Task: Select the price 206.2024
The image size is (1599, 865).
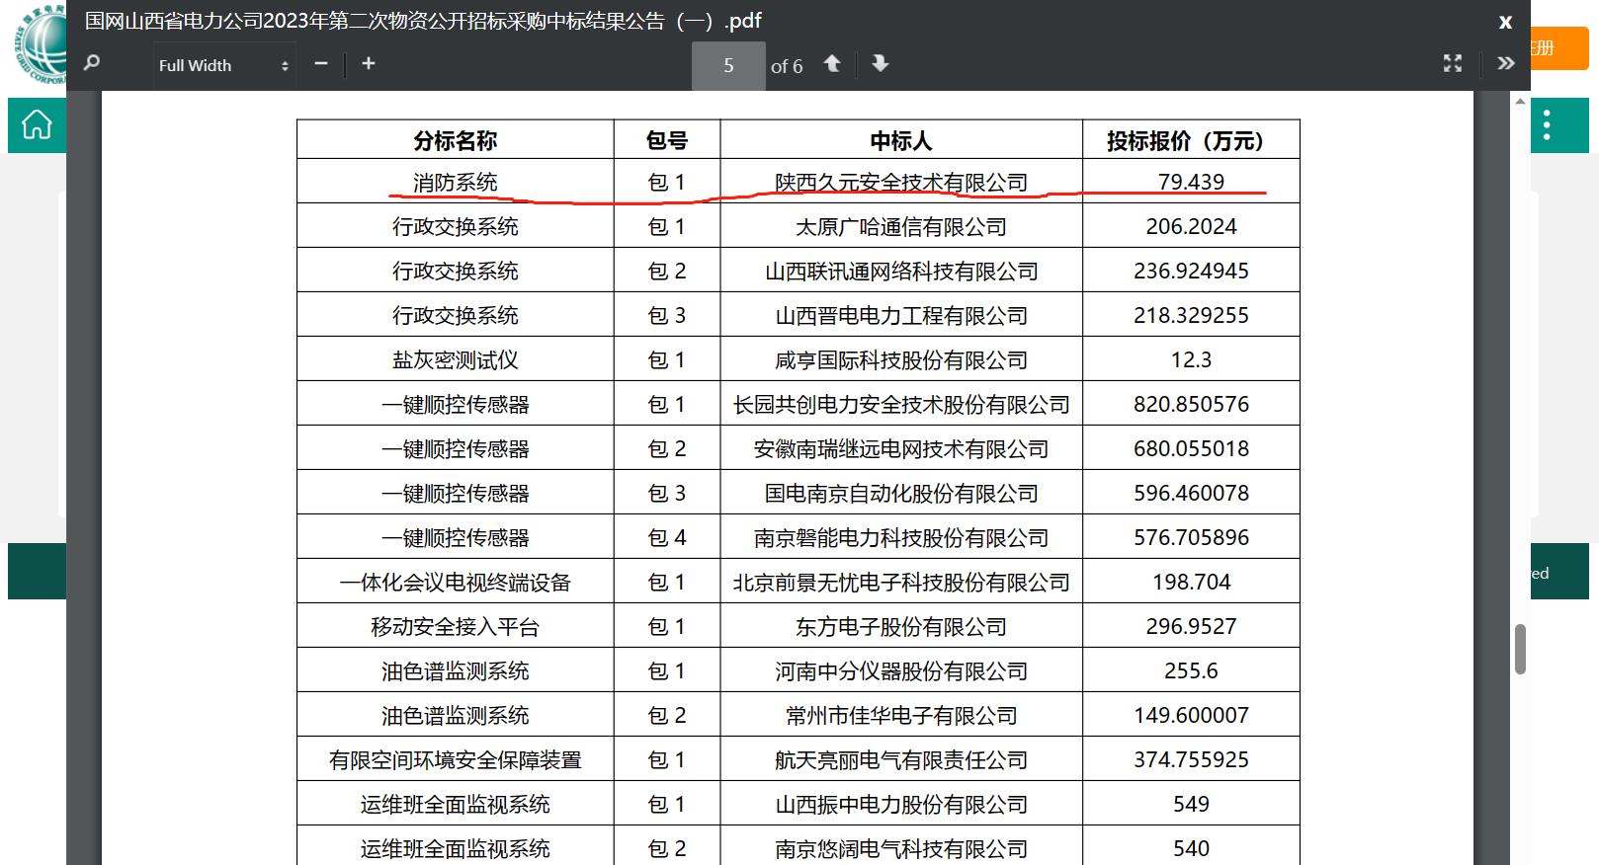Action: [x=1191, y=226]
